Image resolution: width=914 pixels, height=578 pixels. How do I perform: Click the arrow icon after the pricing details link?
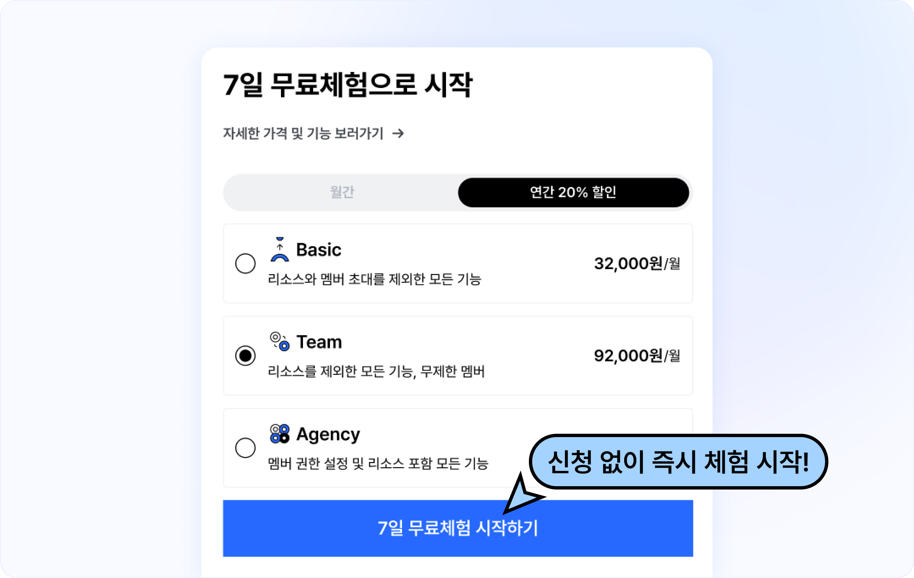[398, 134]
